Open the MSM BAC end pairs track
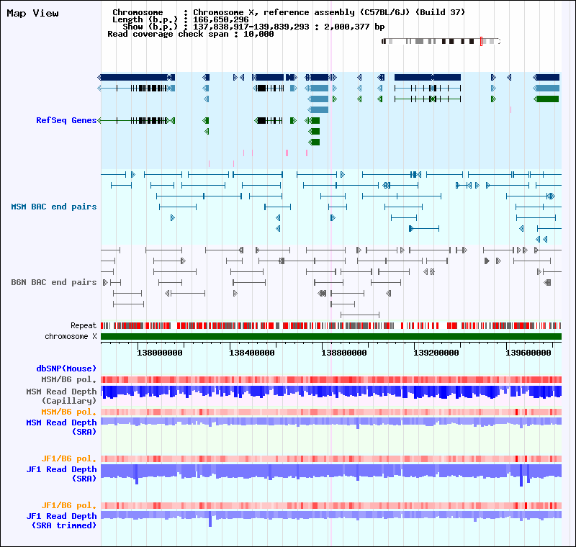 (x=53, y=207)
